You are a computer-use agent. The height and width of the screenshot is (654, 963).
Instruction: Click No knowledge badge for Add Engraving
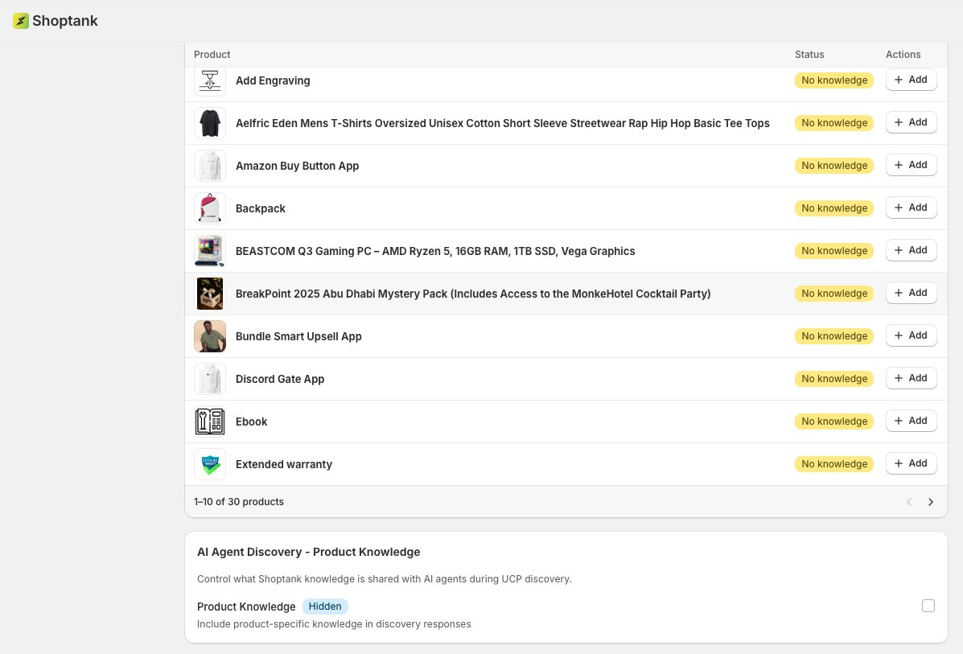[834, 80]
